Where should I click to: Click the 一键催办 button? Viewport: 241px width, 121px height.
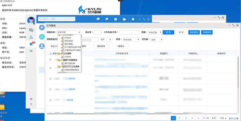(x=120, y=46)
